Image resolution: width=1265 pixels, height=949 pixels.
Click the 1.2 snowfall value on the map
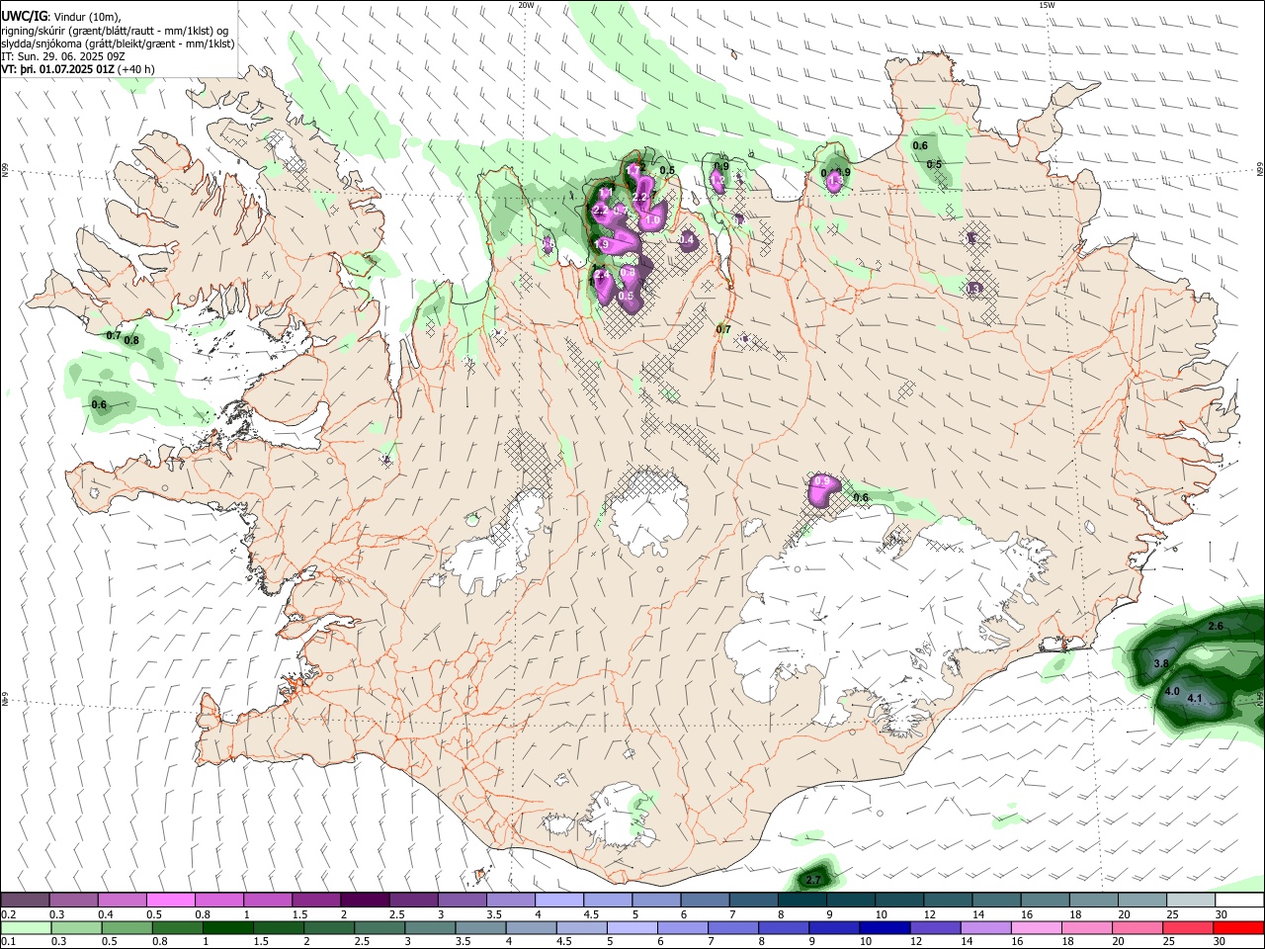click(717, 180)
